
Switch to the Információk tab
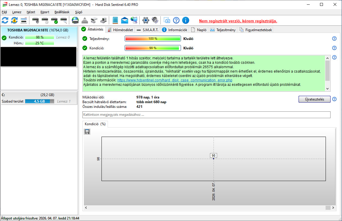pos(175,30)
